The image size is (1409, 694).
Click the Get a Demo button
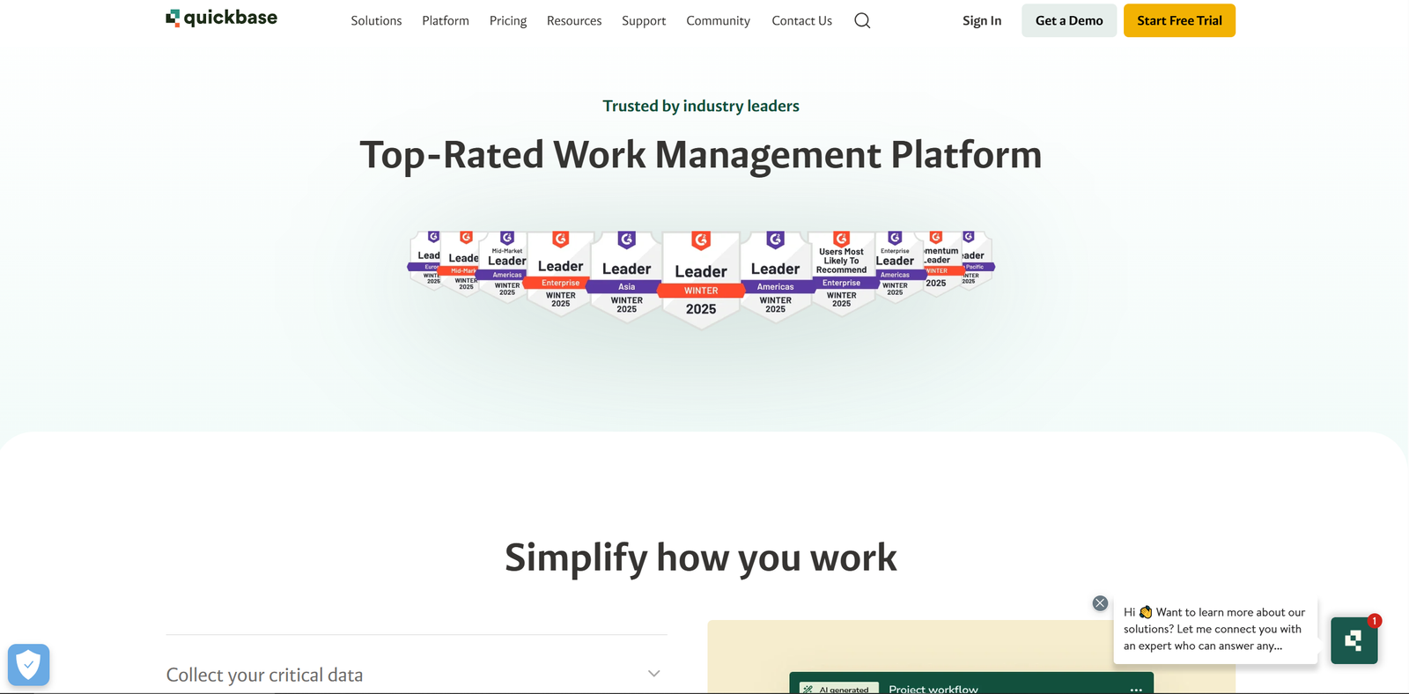[1069, 20]
